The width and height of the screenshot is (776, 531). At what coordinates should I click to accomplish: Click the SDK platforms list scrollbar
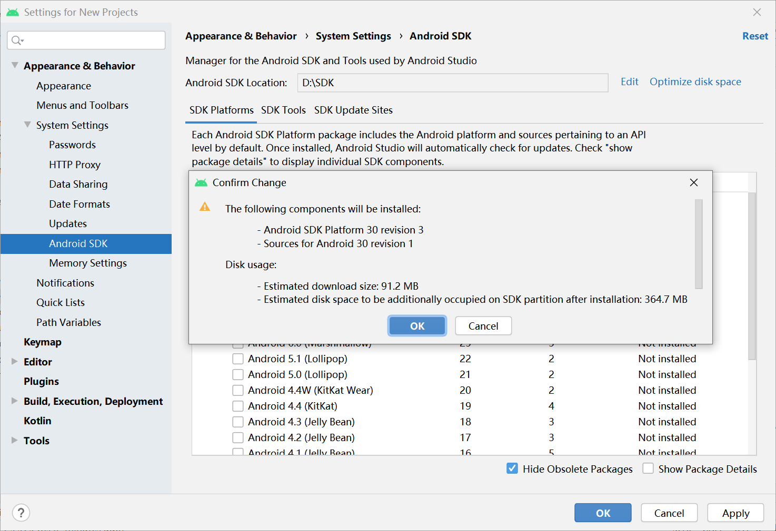(x=752, y=276)
